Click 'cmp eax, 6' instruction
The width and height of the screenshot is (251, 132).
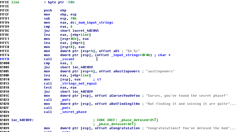coord(58,27)
